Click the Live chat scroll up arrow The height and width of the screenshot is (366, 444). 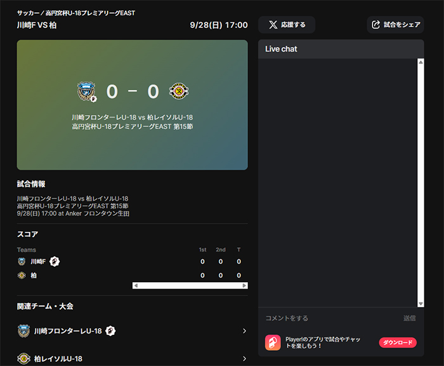421,62
